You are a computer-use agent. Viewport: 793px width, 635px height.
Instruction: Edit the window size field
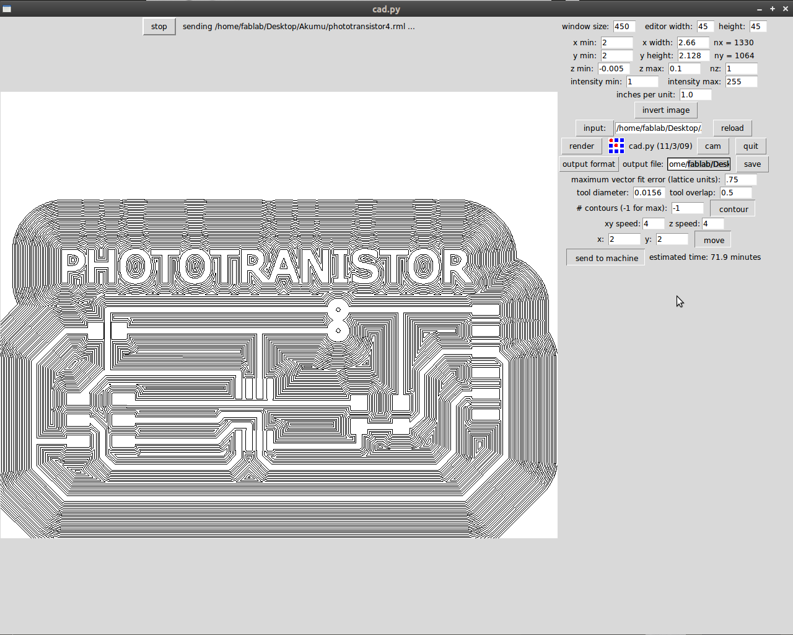pyautogui.click(x=624, y=27)
